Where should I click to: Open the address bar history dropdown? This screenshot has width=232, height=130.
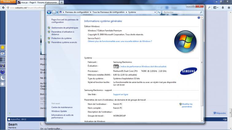(155, 12)
